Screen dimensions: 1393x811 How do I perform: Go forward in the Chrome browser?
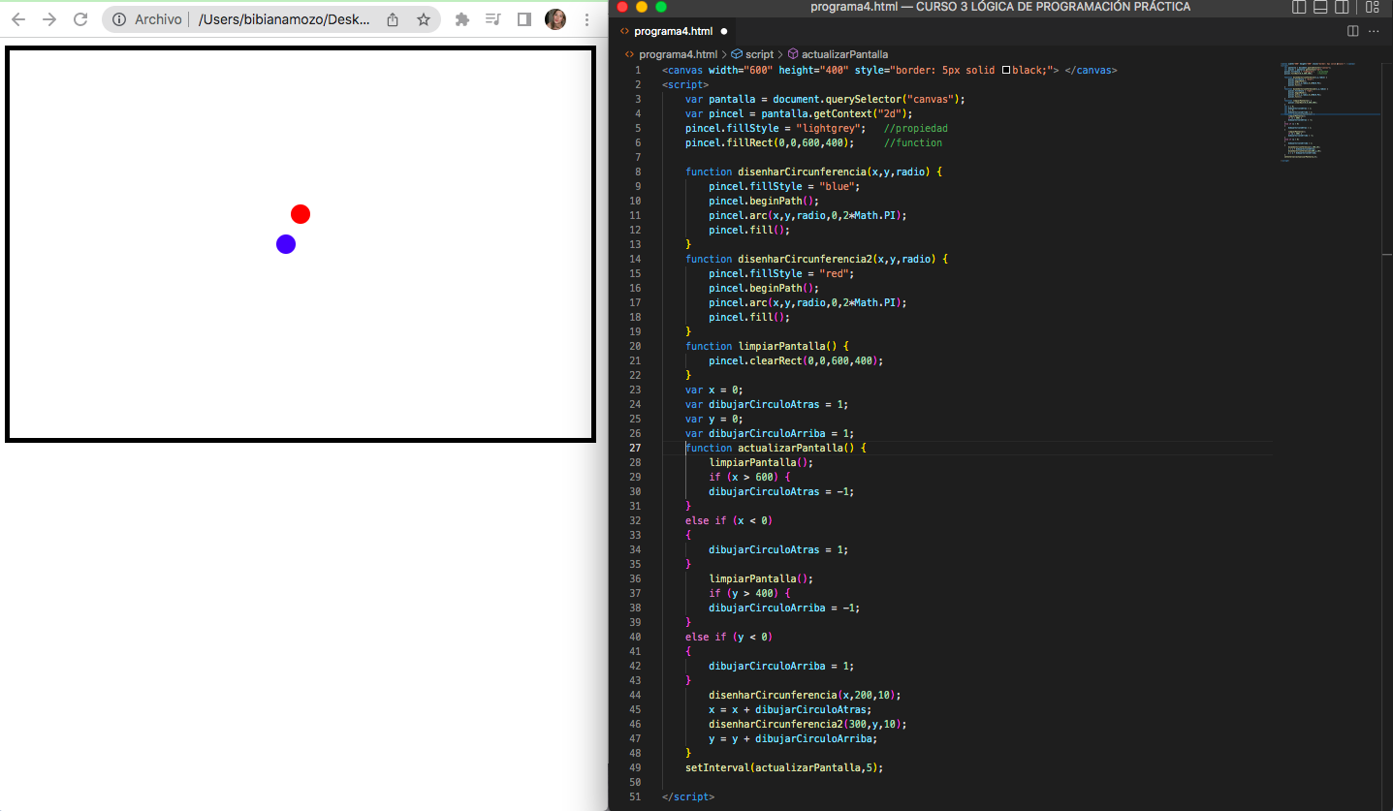(49, 19)
